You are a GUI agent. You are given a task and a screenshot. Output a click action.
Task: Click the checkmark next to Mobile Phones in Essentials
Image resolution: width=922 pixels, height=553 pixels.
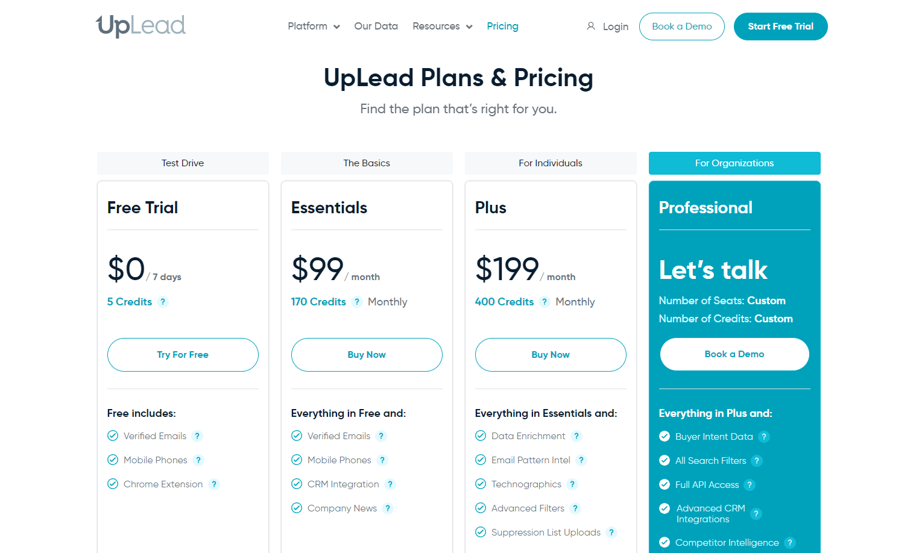click(297, 460)
